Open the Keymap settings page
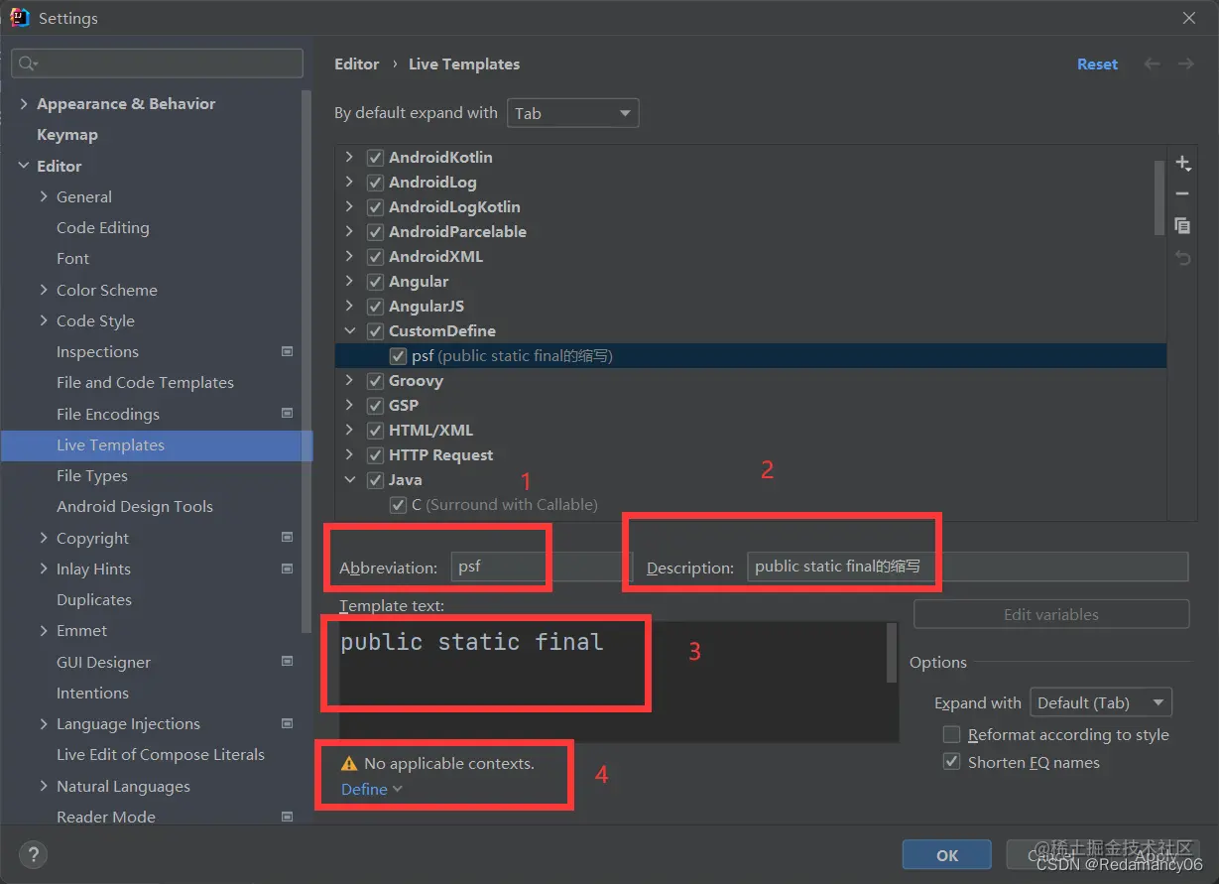The height and width of the screenshot is (884, 1219). pos(67,135)
